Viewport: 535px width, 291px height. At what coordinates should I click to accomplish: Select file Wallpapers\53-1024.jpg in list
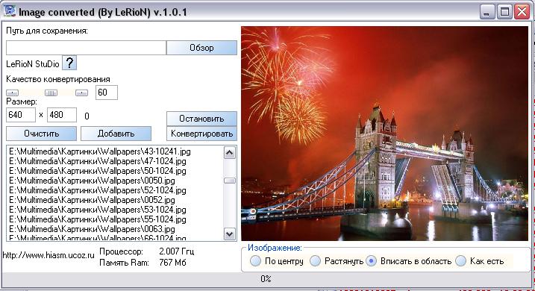[98, 210]
